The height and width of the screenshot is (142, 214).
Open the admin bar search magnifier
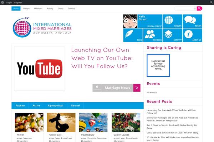point(212,2)
